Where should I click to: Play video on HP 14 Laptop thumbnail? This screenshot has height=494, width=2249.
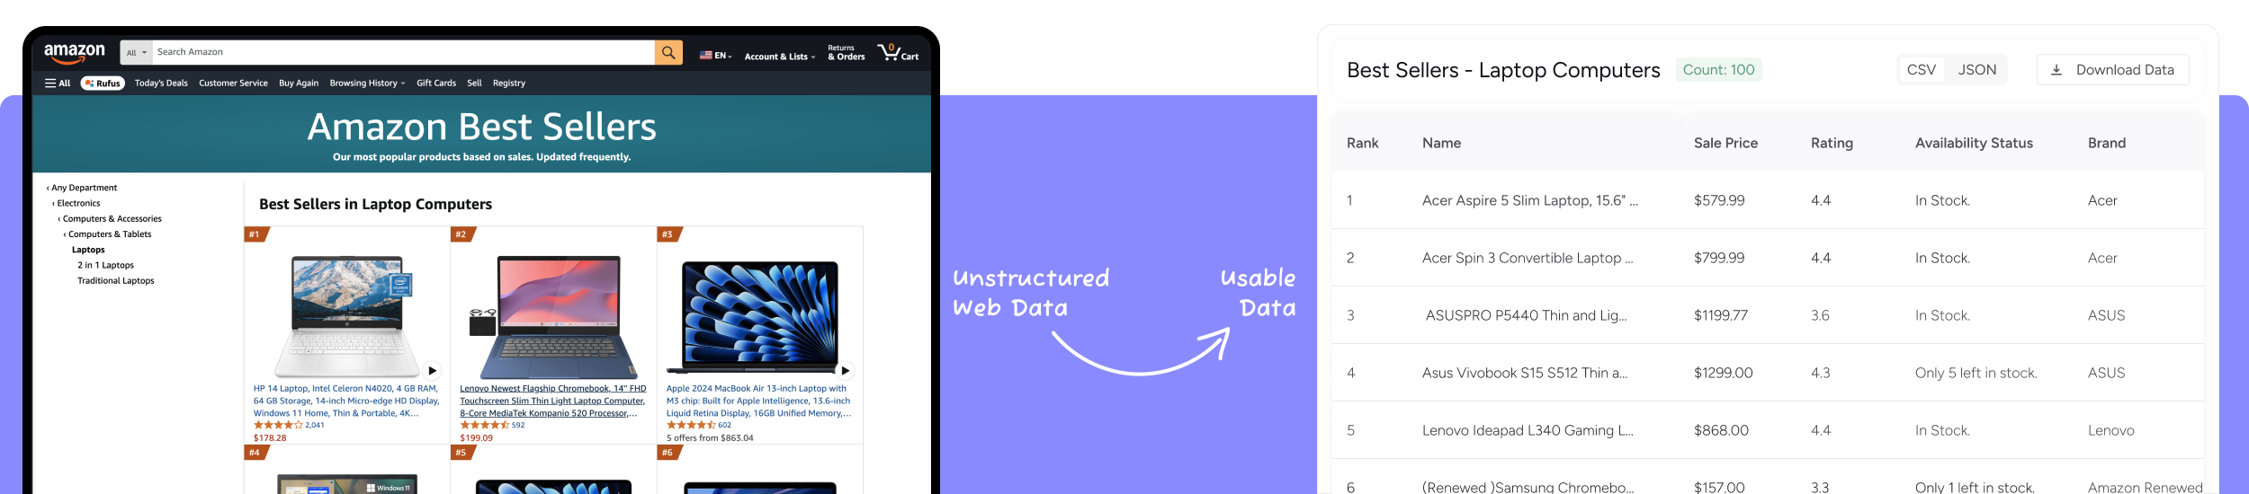click(433, 370)
